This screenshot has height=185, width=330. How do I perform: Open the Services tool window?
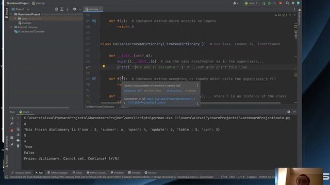click(151, 173)
